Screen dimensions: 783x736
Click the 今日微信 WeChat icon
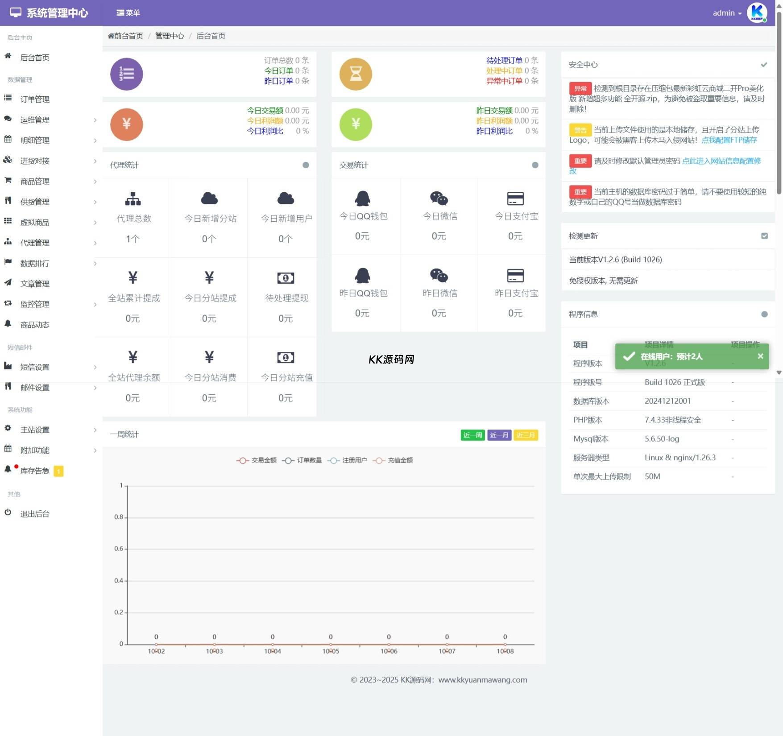(x=439, y=198)
